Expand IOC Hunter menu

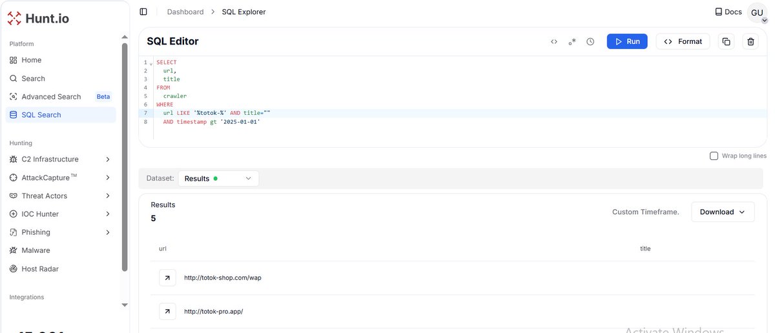pos(62,214)
